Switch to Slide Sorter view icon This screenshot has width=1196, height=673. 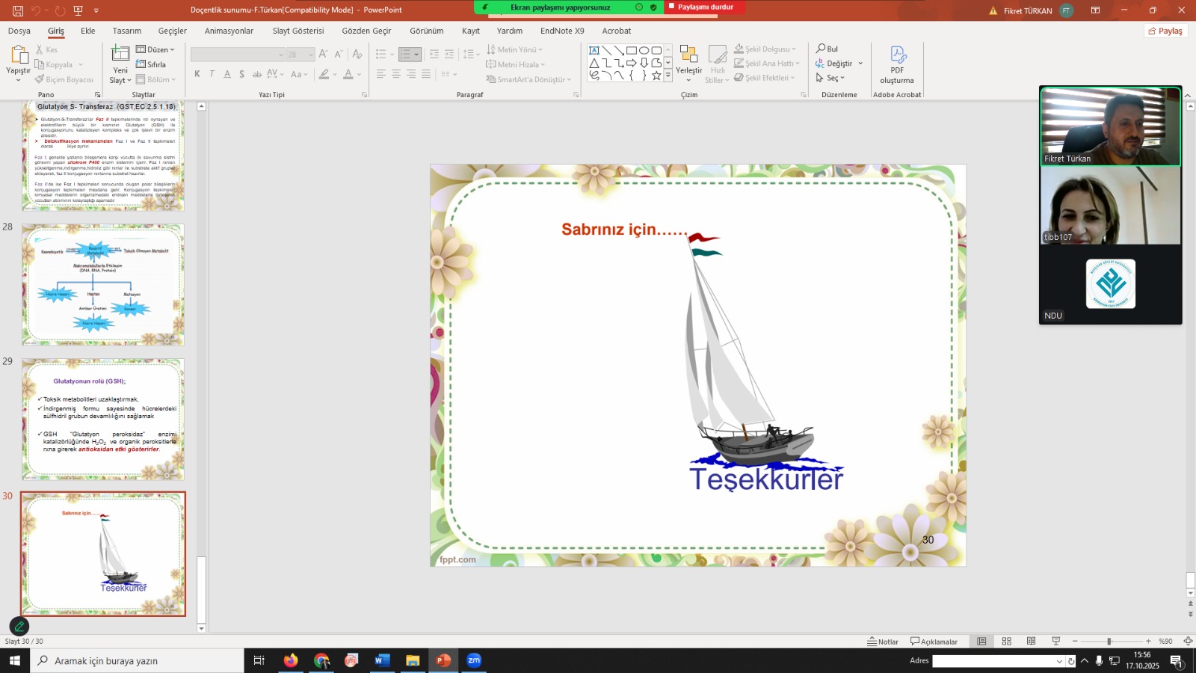click(1006, 642)
